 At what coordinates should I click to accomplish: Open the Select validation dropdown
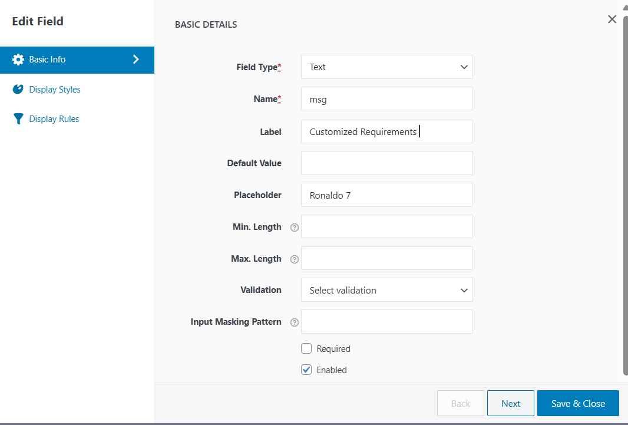[386, 290]
